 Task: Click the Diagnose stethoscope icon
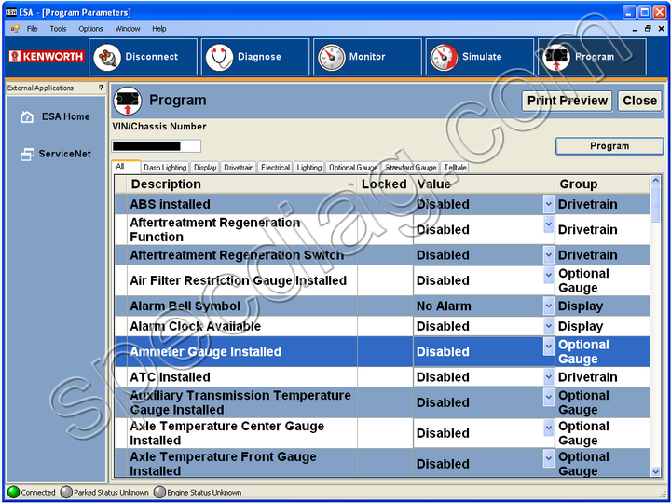pos(219,57)
